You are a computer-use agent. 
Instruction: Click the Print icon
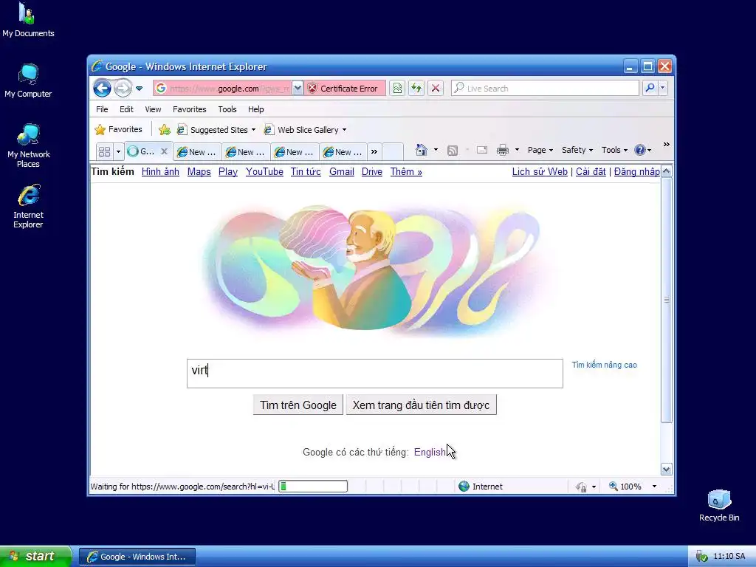click(x=502, y=150)
